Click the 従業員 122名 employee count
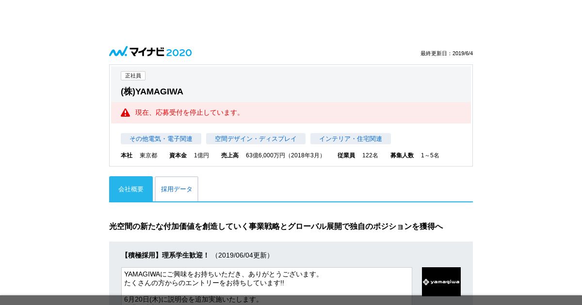Viewport: 582px width, 305px height. (358, 155)
